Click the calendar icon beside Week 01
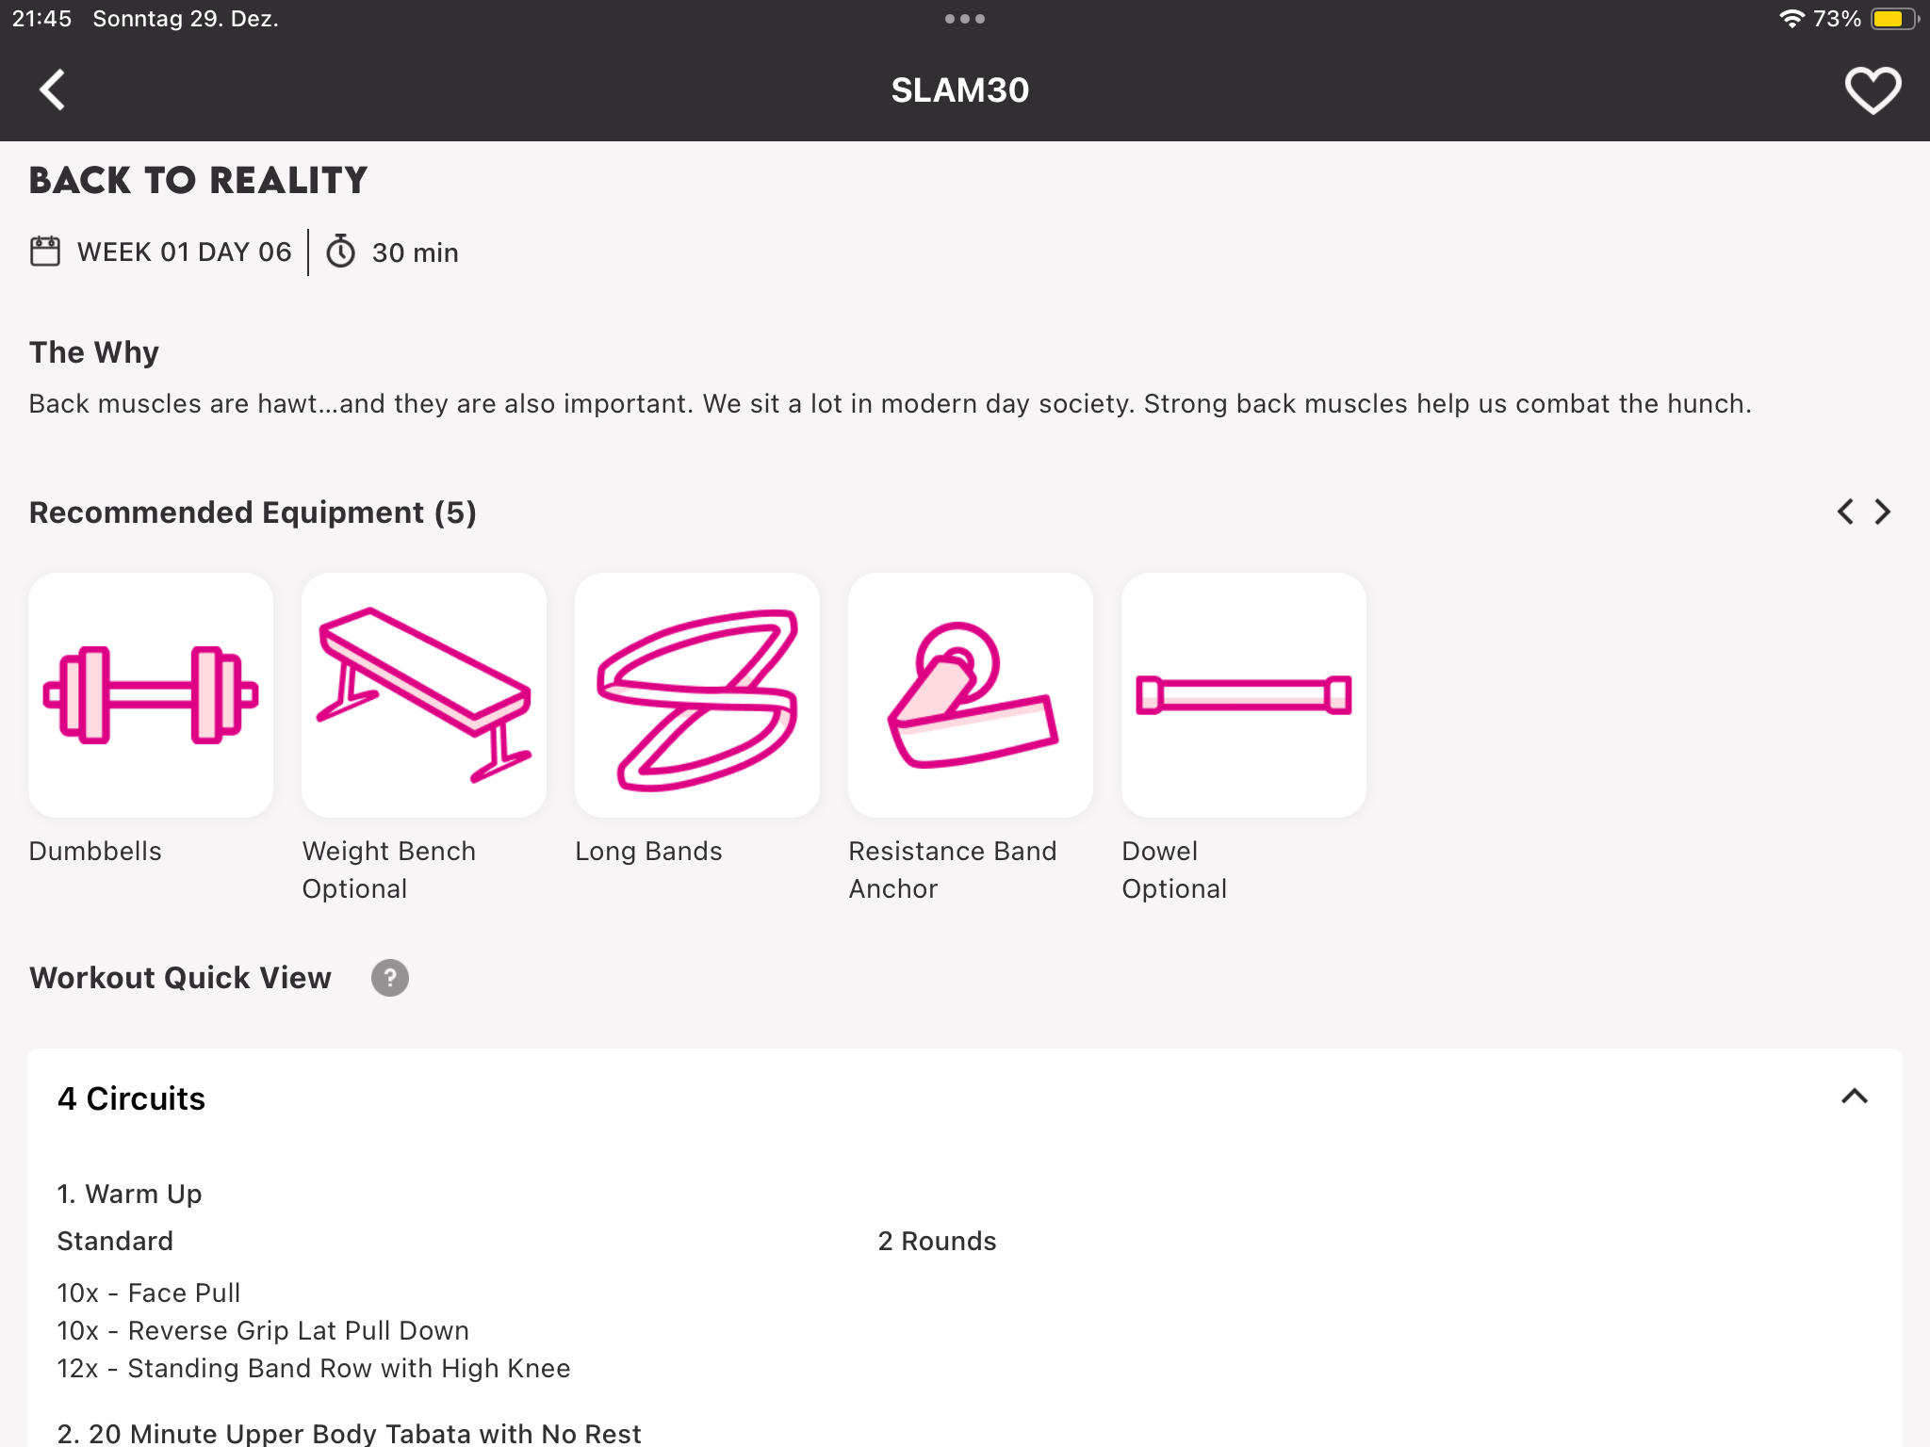Image resolution: width=1930 pixels, height=1447 pixels. coord(43,251)
